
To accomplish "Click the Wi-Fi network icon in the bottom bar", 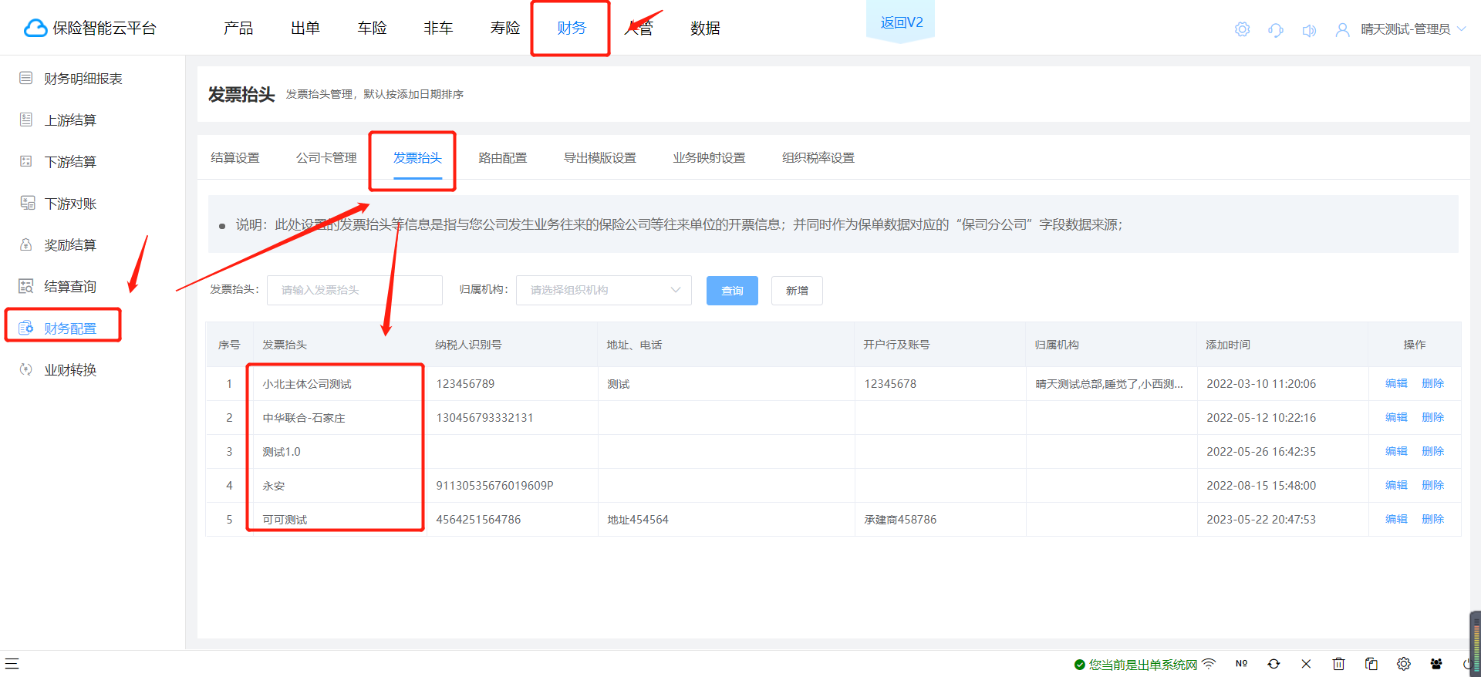I will point(1209,663).
